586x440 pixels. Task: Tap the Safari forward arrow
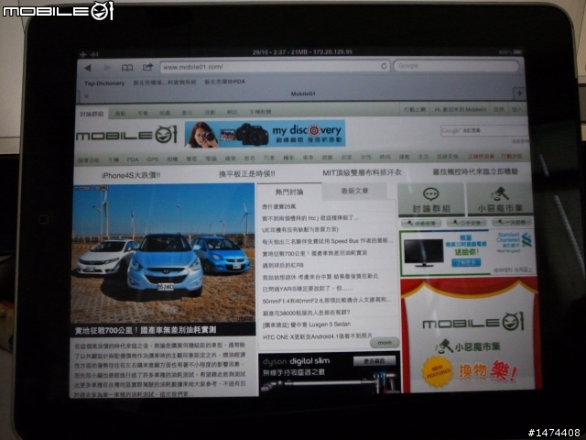point(107,68)
